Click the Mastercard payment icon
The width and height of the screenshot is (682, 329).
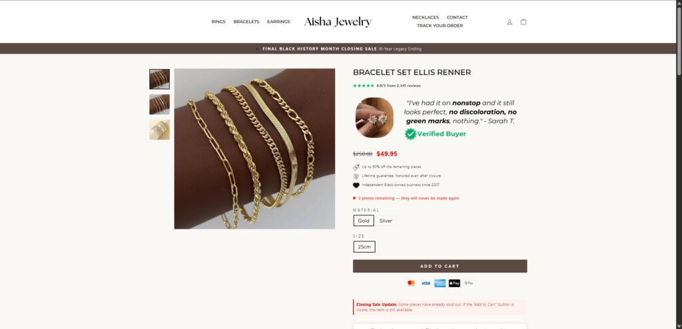point(411,283)
